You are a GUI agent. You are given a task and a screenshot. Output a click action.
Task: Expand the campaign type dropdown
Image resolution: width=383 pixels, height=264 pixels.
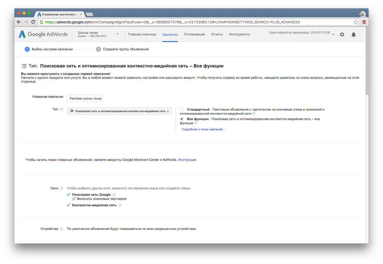tap(119, 111)
